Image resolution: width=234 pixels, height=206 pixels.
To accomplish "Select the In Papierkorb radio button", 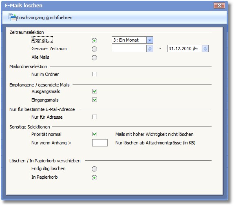I will pos(94,177).
